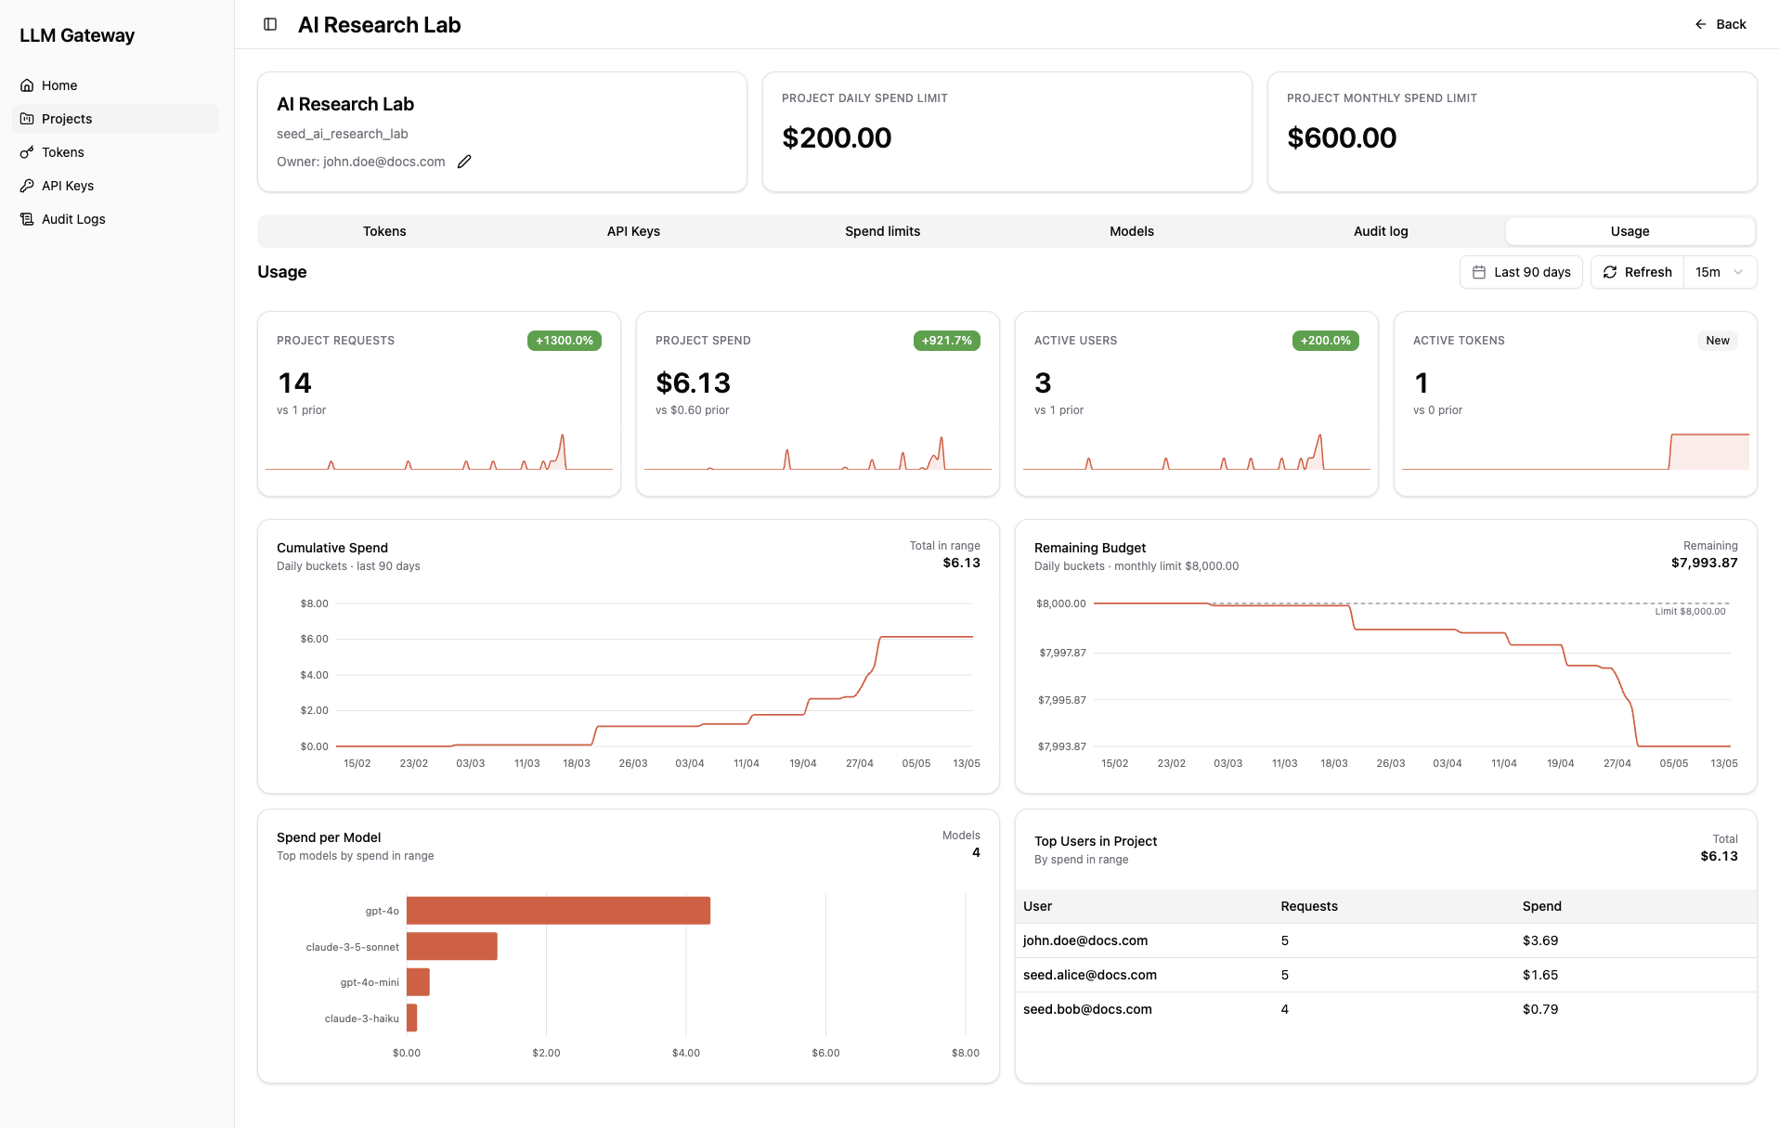This screenshot has height=1128, width=1779.
Task: Click the $6.13 project spend figure
Action: [x=693, y=382]
